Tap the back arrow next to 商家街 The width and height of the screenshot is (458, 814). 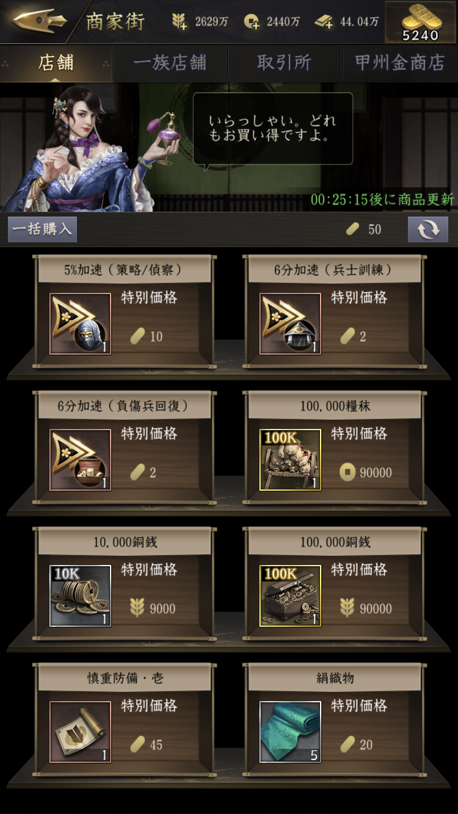40,21
